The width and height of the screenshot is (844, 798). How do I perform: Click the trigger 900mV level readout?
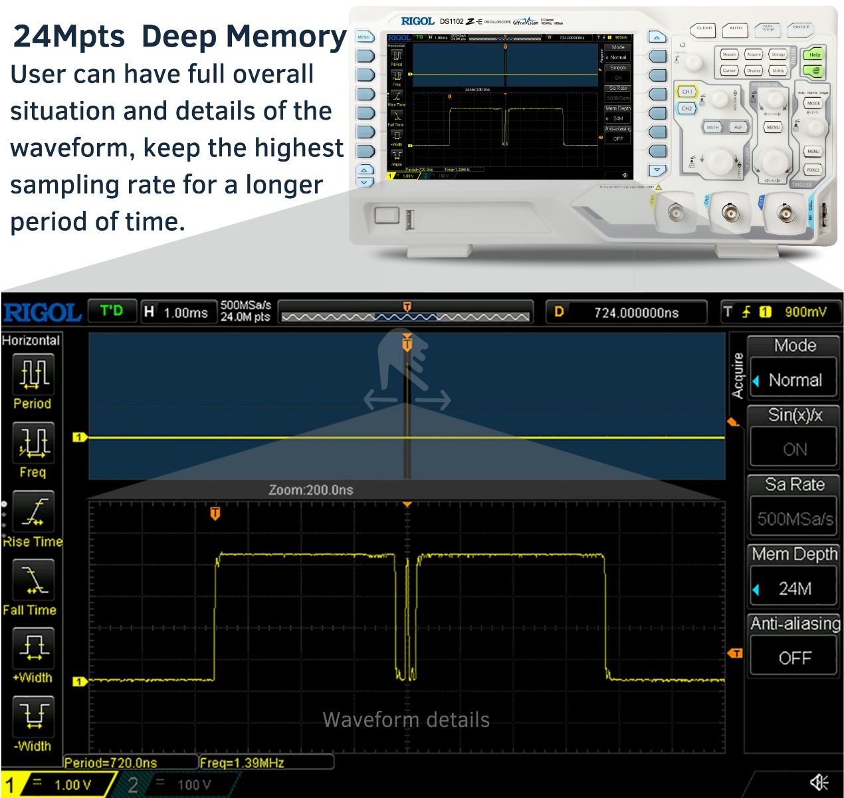pyautogui.click(x=805, y=311)
